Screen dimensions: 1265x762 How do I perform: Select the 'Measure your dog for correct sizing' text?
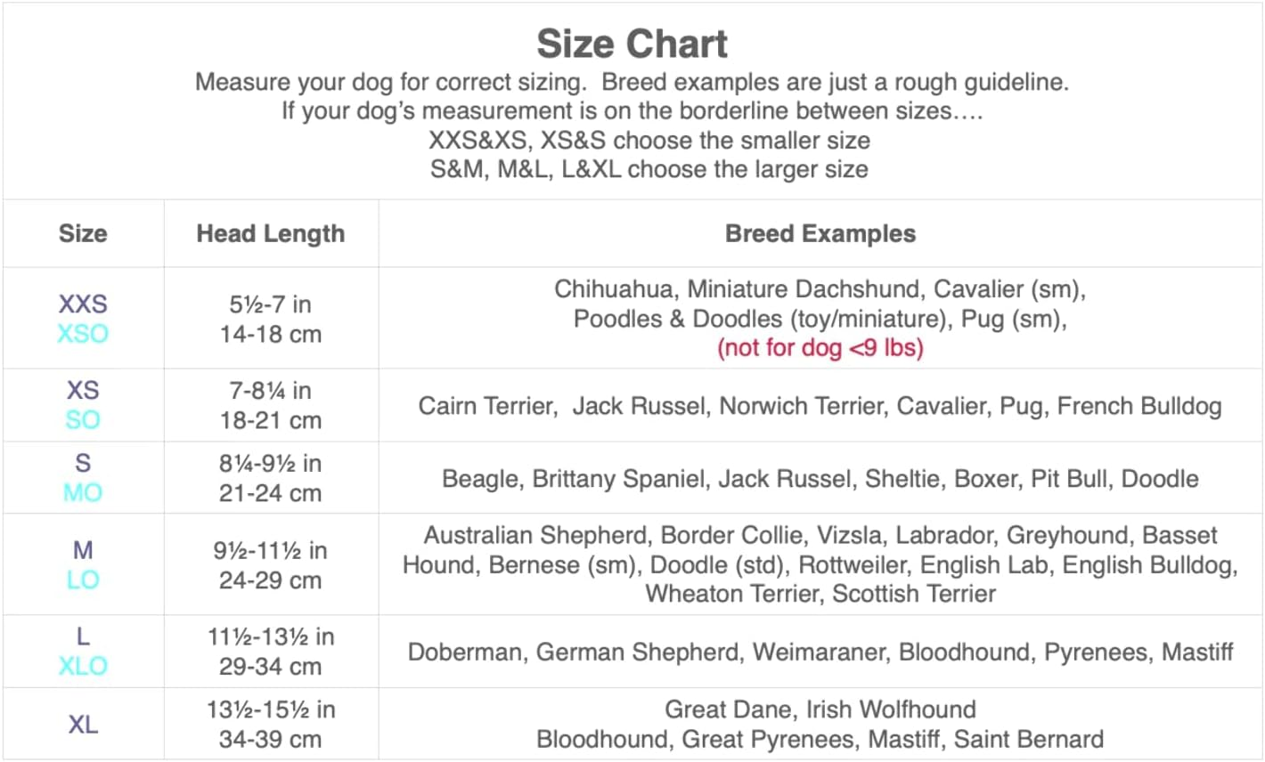[x=390, y=83]
